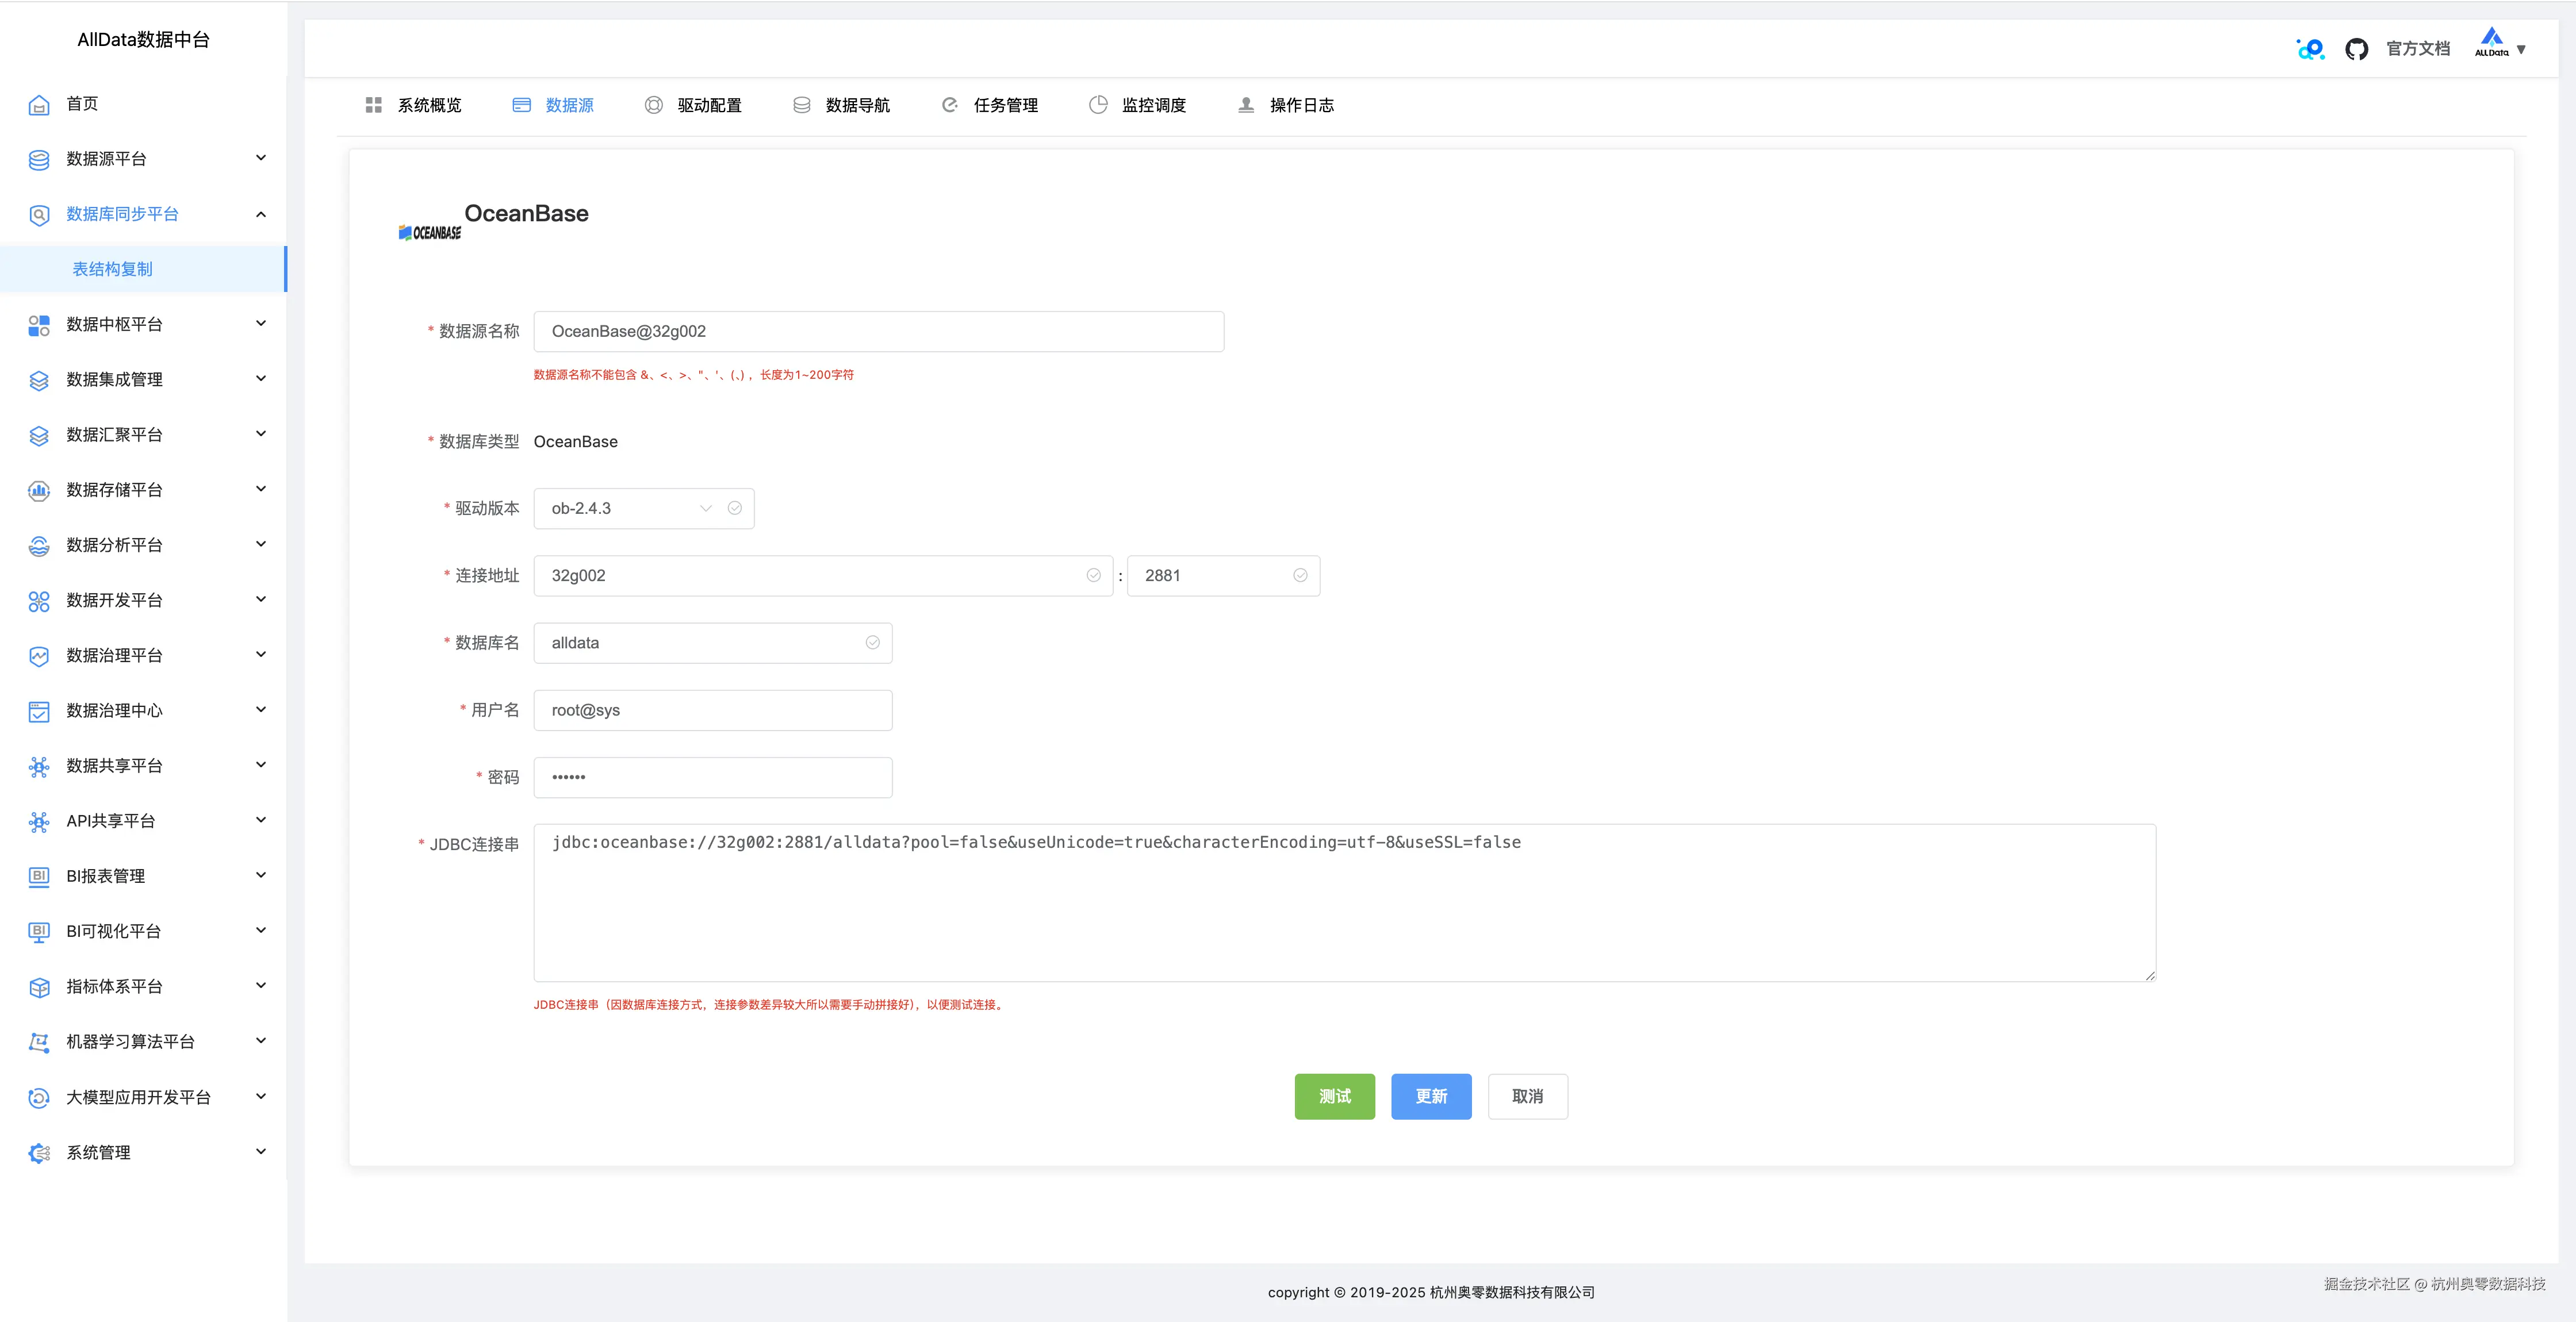The height and width of the screenshot is (1322, 2576).
Task: Switch to the 任务管理 tab
Action: (1004, 105)
